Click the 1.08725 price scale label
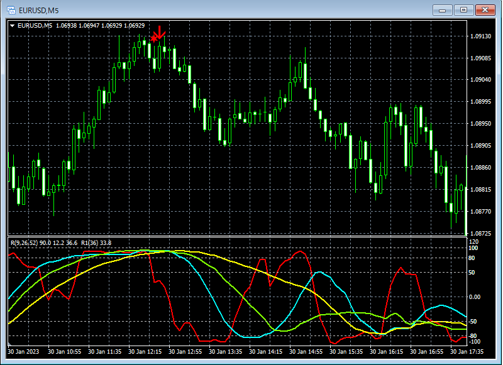This screenshot has width=503, height=365. pos(480,233)
